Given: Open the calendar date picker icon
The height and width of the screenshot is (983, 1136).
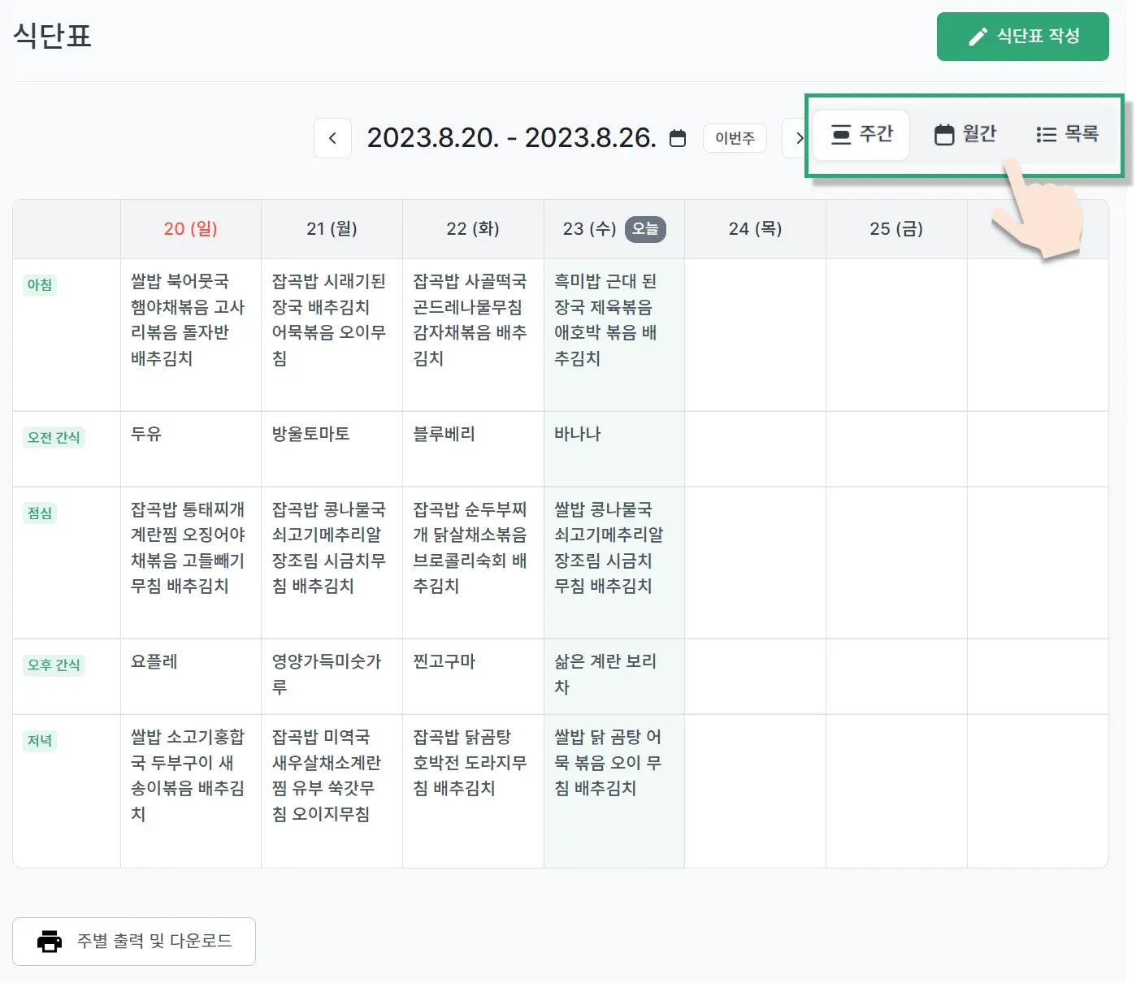Looking at the screenshot, I should (678, 138).
